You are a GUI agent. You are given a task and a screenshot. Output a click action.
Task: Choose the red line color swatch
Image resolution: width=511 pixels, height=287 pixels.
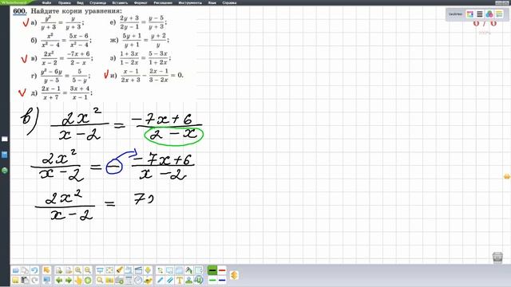pyautogui.click(x=222, y=270)
